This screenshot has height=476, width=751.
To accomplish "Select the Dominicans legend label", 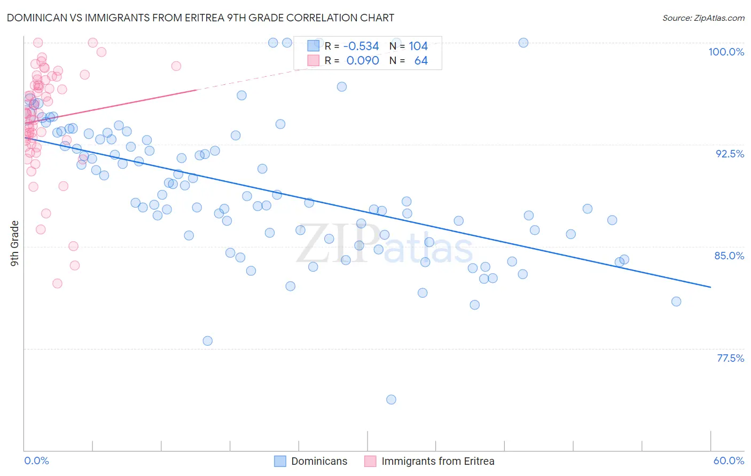I will (x=319, y=461).
